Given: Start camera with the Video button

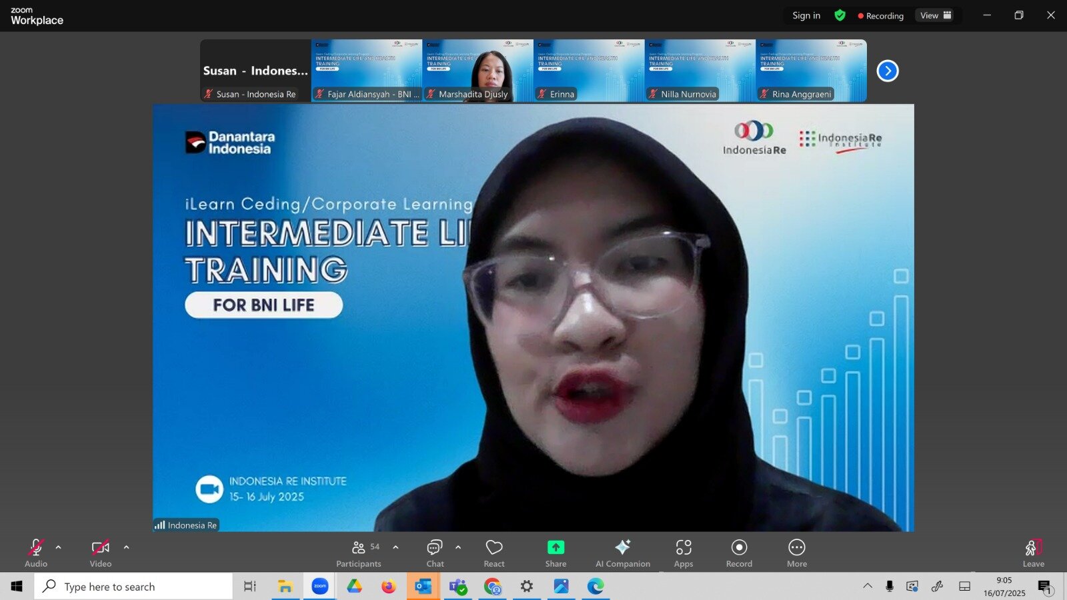Looking at the screenshot, I should pos(101,553).
